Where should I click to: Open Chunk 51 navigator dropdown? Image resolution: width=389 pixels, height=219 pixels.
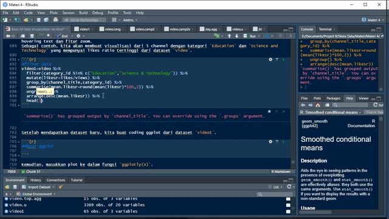32,172
